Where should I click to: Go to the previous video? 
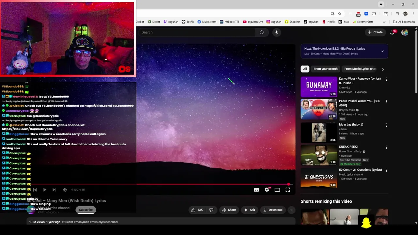tap(35, 190)
